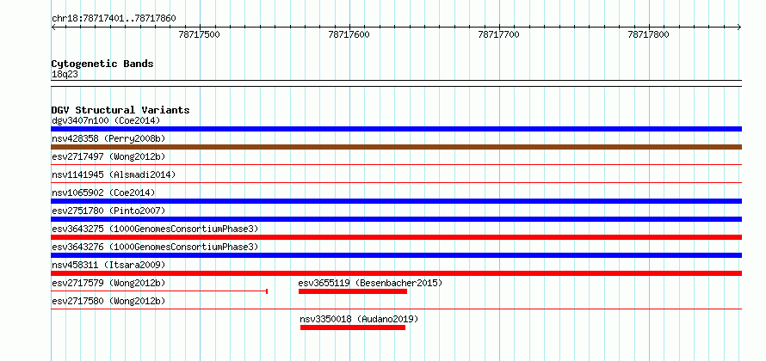The width and height of the screenshot is (766, 361).
Task: Click the right arrowhead of the ruler
Action: click(x=739, y=28)
